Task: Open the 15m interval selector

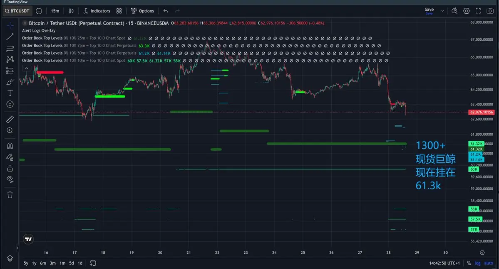Action: pyautogui.click(x=55, y=11)
